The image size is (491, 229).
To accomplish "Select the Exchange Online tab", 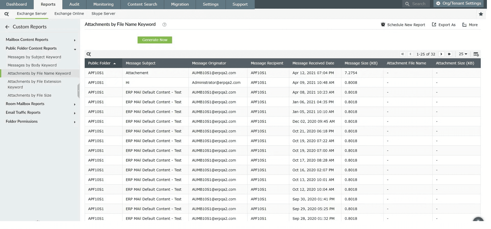I will click(x=69, y=14).
